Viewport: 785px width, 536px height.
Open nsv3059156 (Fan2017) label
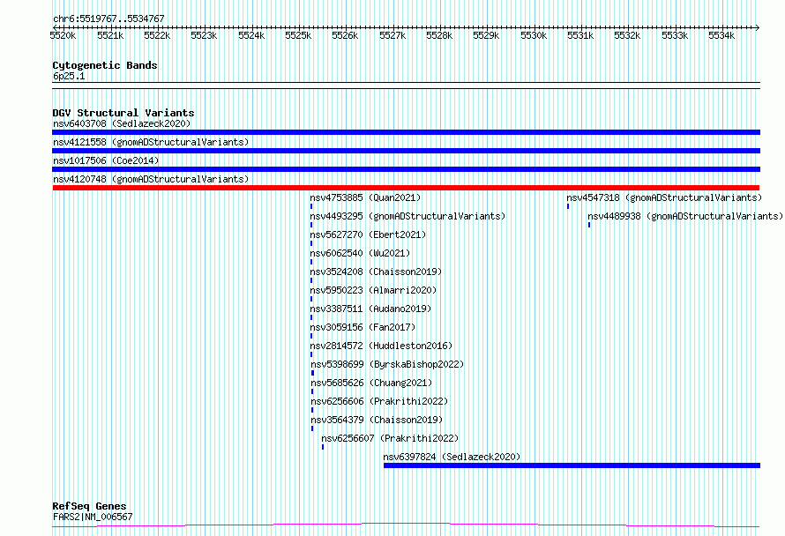(x=363, y=327)
